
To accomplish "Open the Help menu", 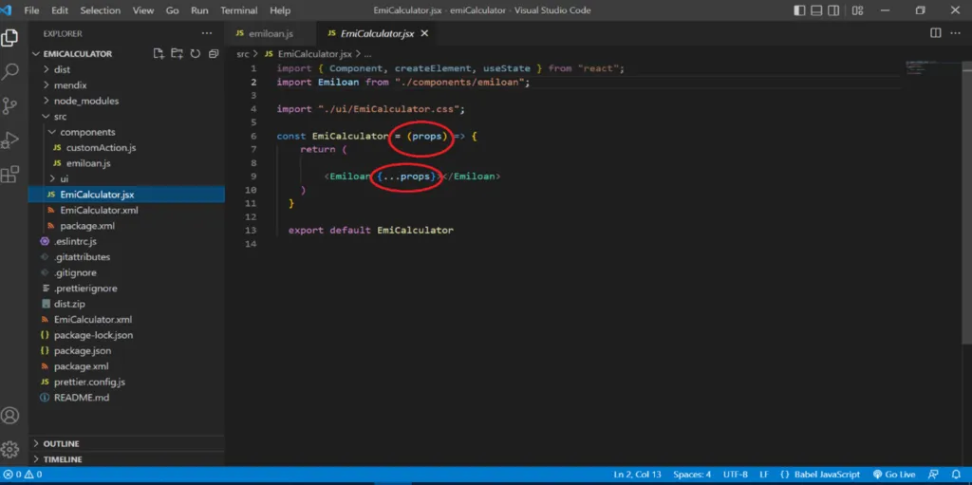I will tap(280, 9).
